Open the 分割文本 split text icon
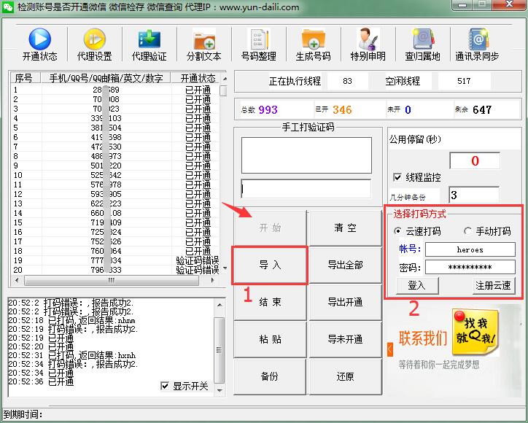Screen dimensions: 528x423 point(204,44)
